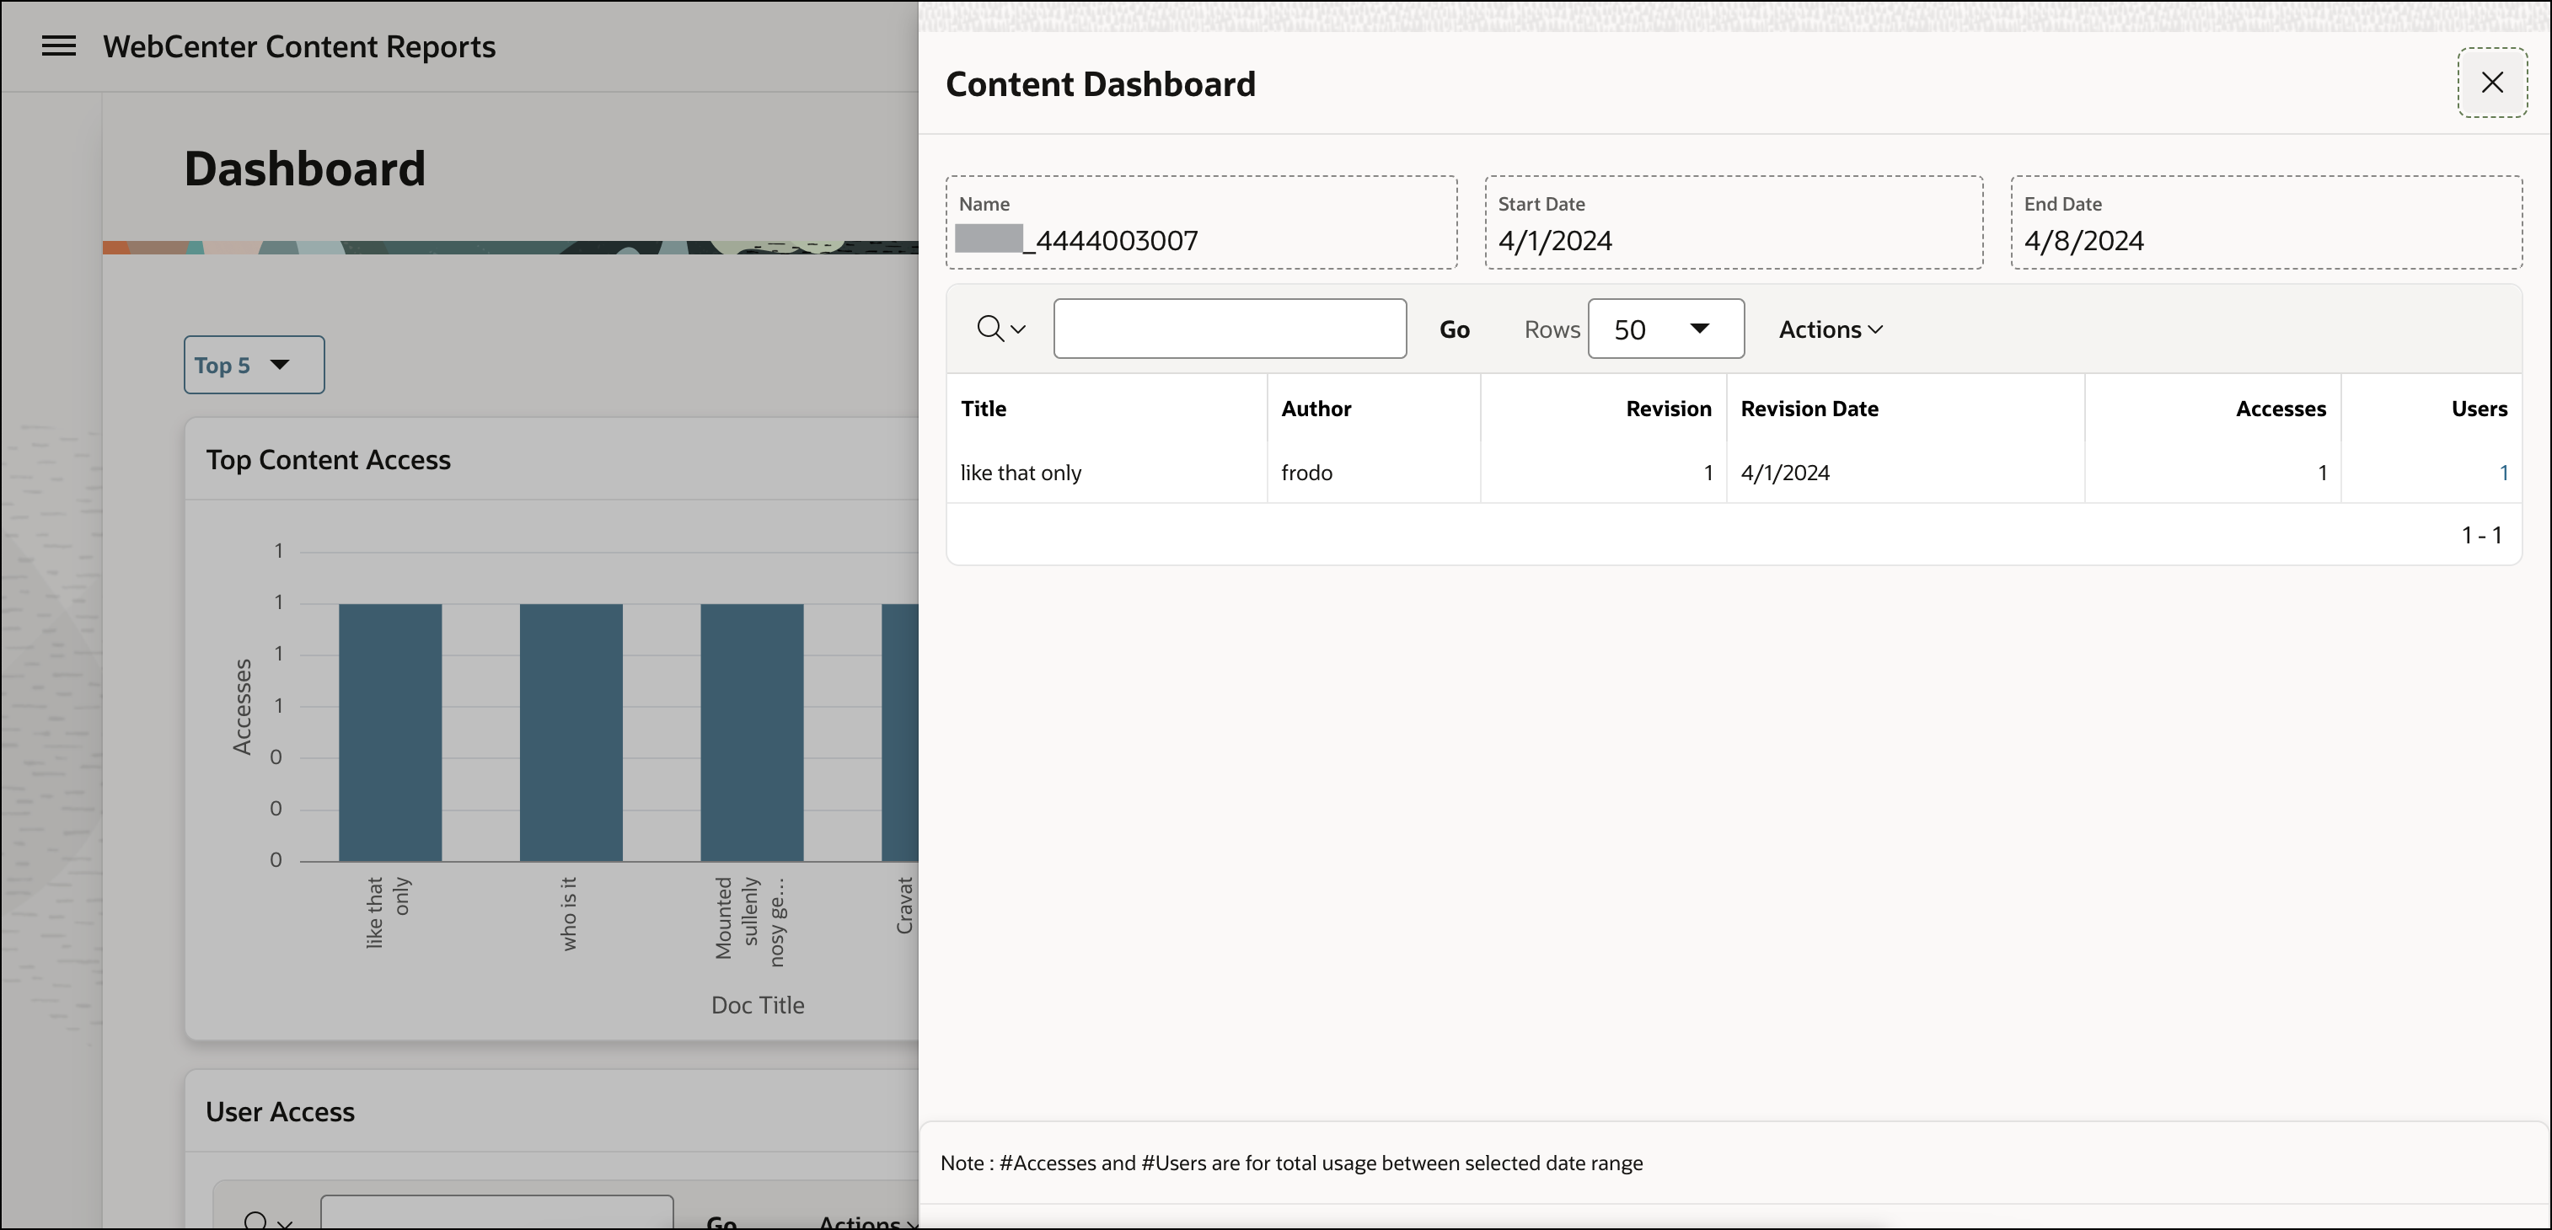Click the Users column header
2552x1230 pixels.
point(2479,409)
